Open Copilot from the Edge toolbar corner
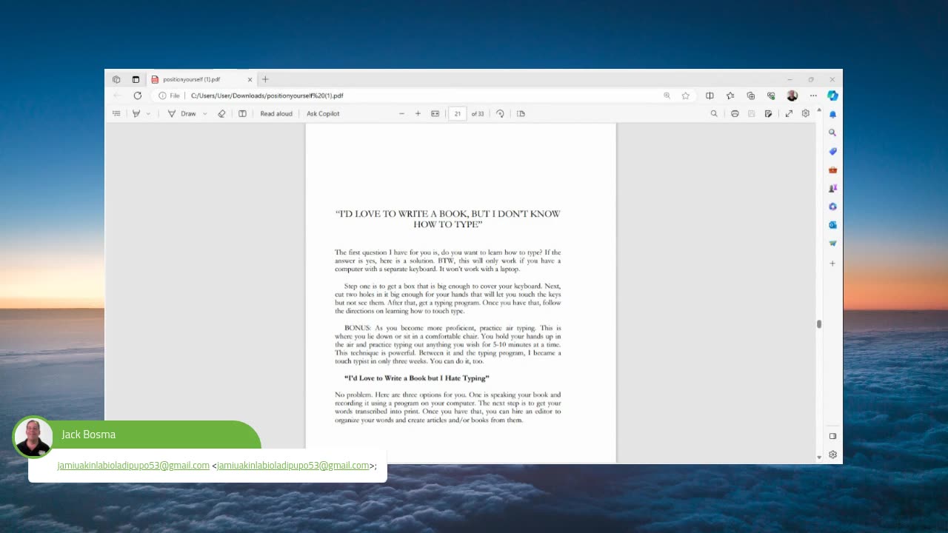This screenshot has width=948, height=533. 832,95
